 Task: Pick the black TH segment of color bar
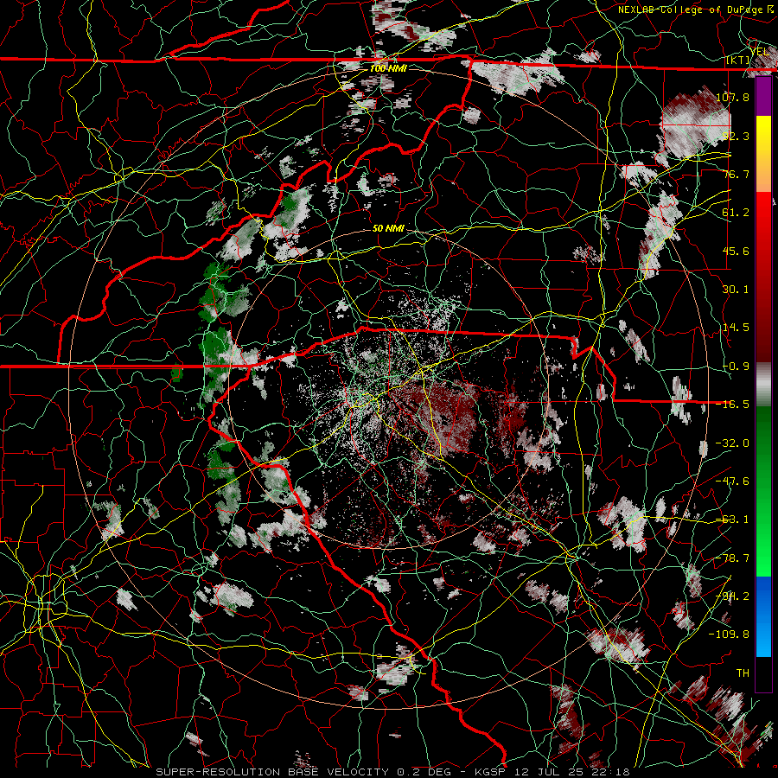click(763, 673)
